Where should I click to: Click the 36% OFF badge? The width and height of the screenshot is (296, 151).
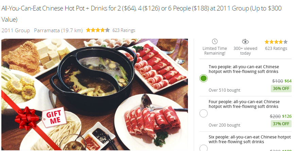coord(281,89)
